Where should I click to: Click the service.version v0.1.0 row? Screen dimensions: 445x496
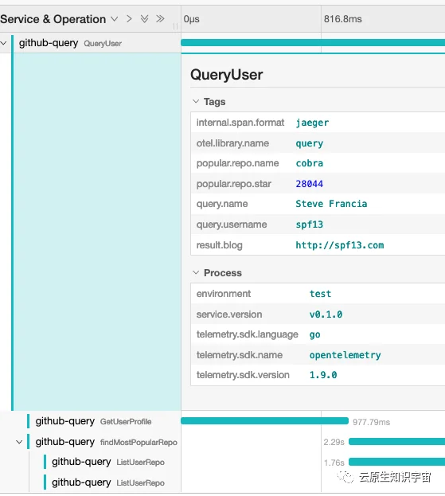point(318,314)
